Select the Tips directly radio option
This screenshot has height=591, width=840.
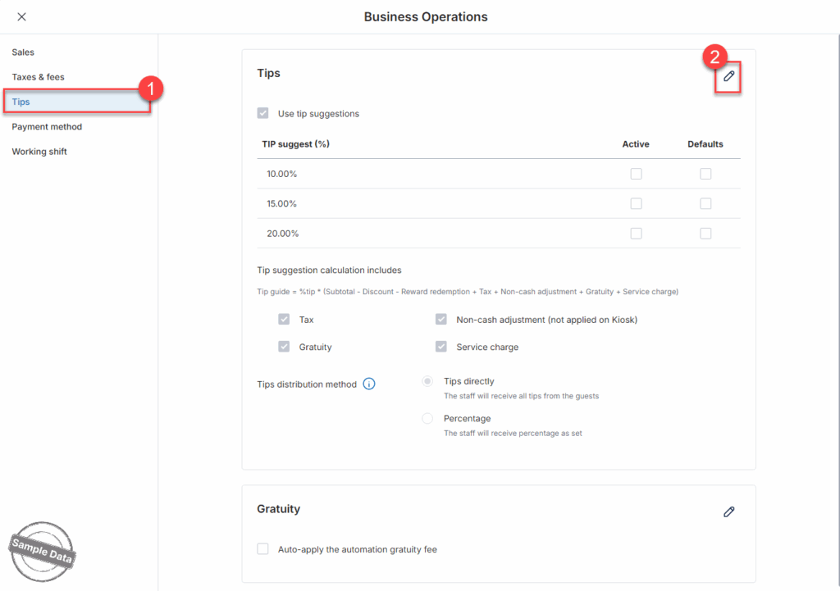click(427, 381)
